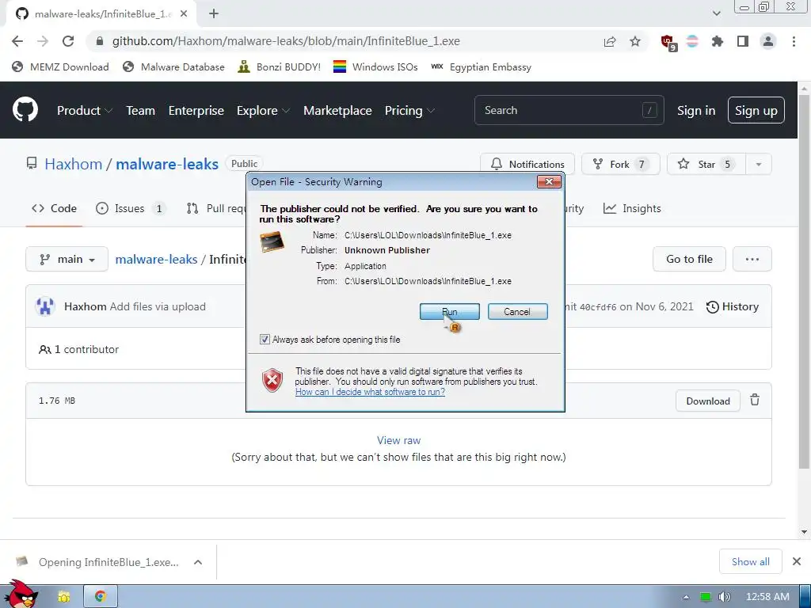
Task: Close the downloads bar
Action: [797, 561]
